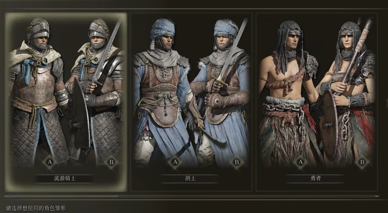Image resolution: width=388 pixels, height=213 pixels.
Task: Pick the B diamond under 剑士
Action: (x=236, y=162)
